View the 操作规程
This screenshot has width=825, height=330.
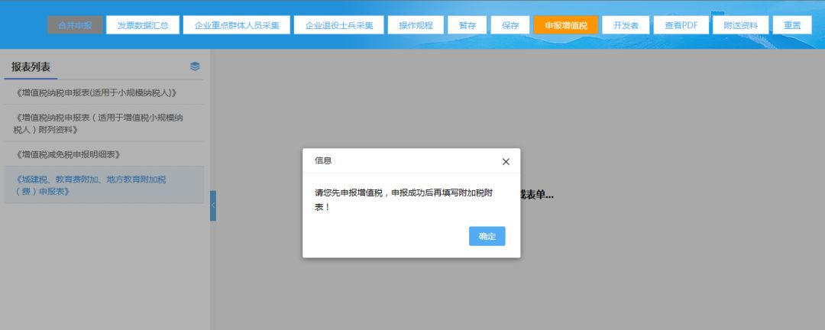(416, 25)
